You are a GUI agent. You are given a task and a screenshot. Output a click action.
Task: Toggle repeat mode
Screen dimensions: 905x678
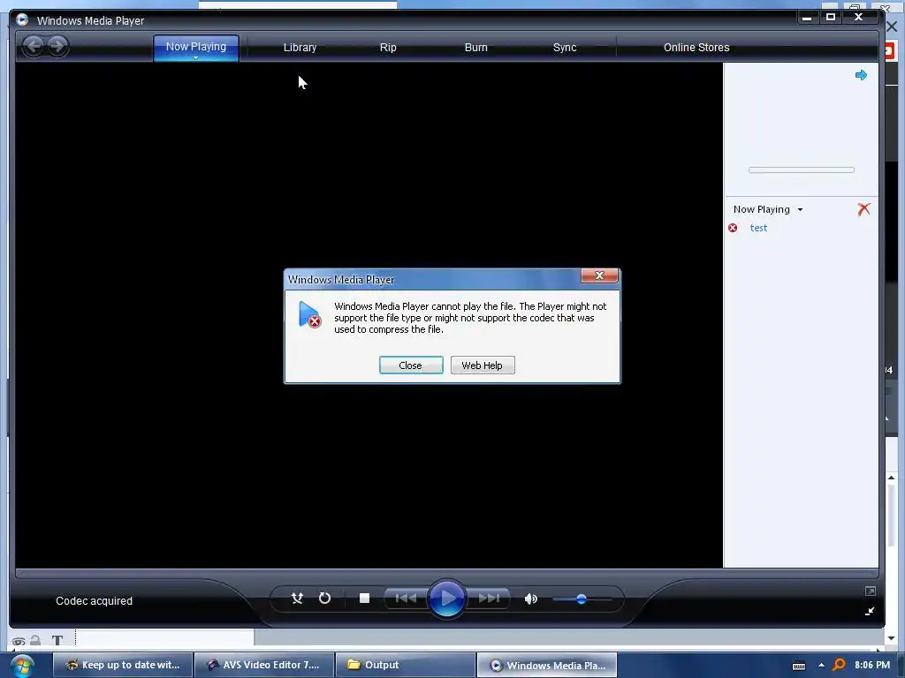tap(324, 599)
